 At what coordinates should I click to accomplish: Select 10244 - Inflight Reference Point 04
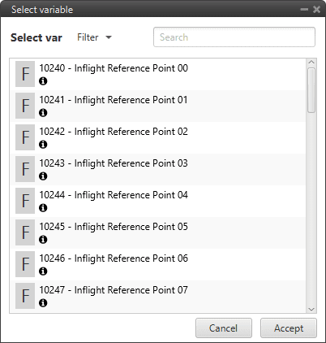click(x=158, y=201)
